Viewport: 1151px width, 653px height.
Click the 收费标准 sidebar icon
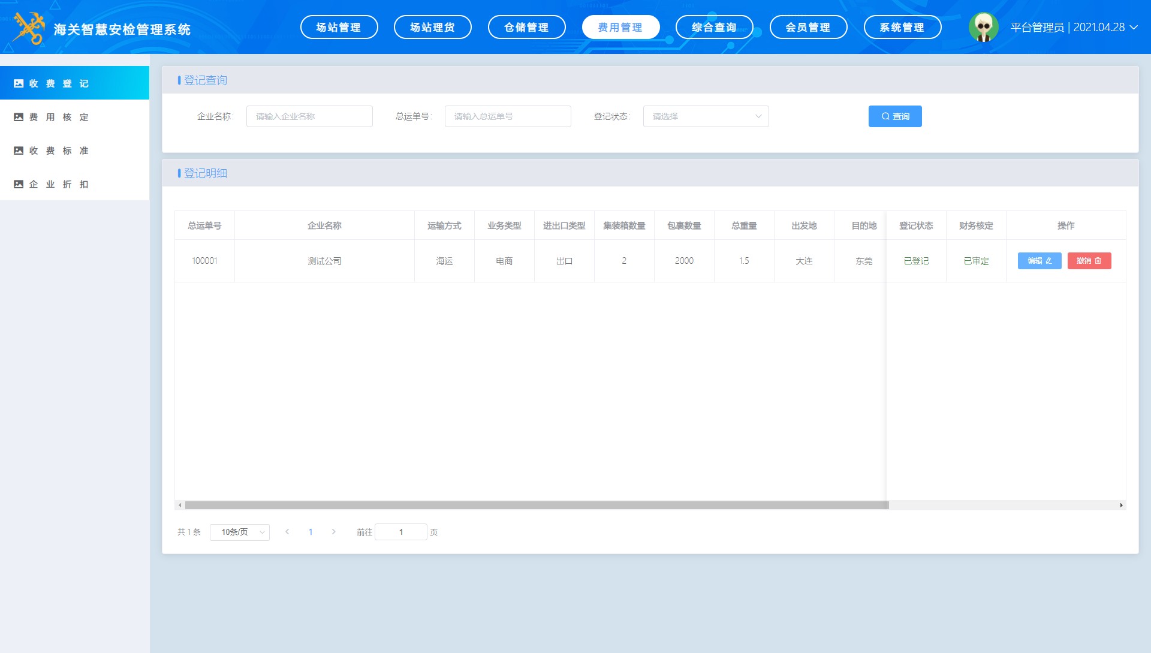tap(19, 151)
